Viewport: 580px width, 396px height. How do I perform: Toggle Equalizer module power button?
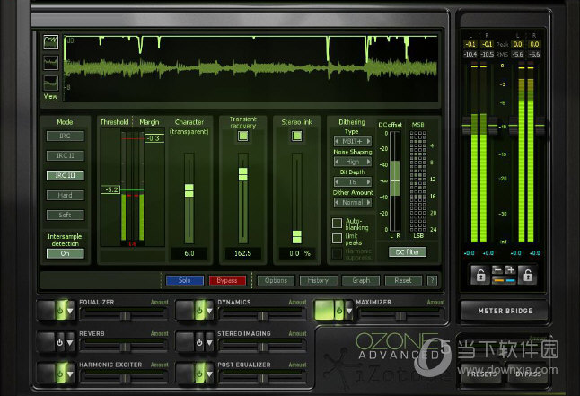60,310
